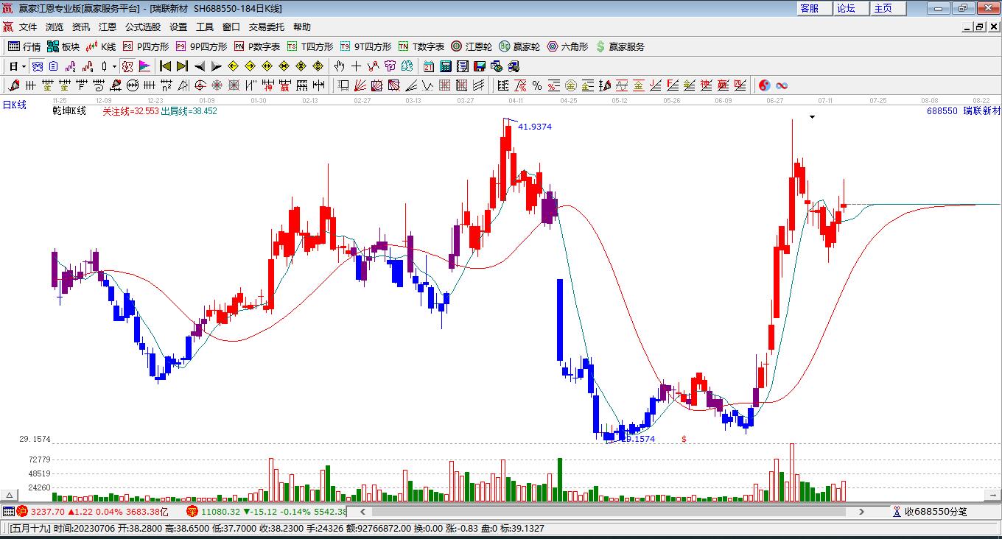Open the 文件 menu
The image size is (1002, 539).
pyautogui.click(x=28, y=27)
